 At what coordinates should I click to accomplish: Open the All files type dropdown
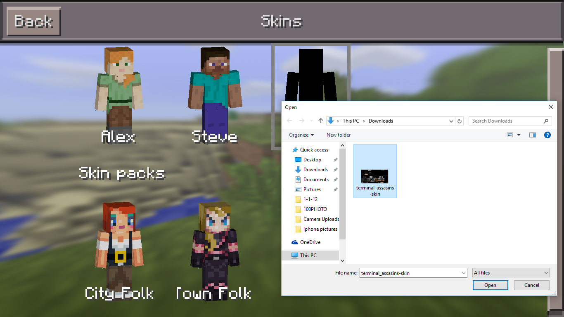pos(511,273)
